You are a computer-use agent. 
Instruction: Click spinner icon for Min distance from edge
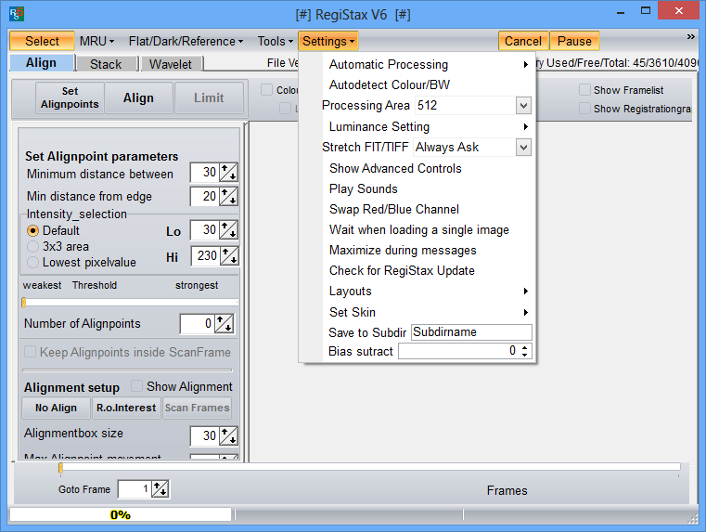click(228, 197)
